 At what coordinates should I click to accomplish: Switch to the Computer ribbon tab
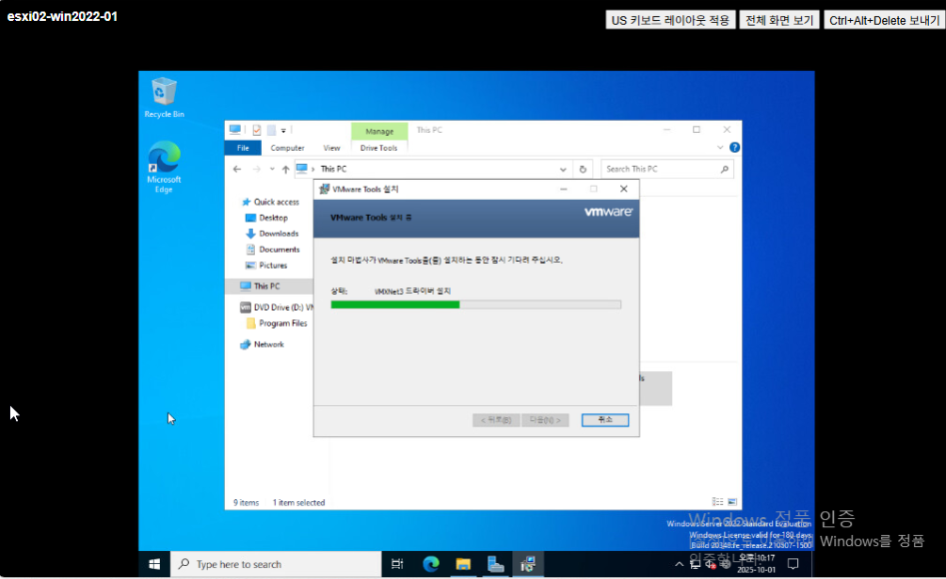[x=287, y=148]
